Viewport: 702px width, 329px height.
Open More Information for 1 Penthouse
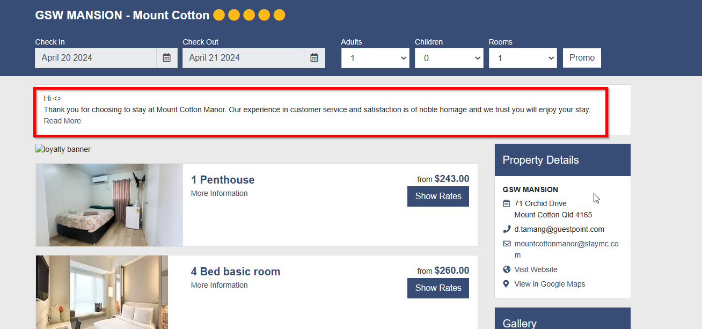219,193
